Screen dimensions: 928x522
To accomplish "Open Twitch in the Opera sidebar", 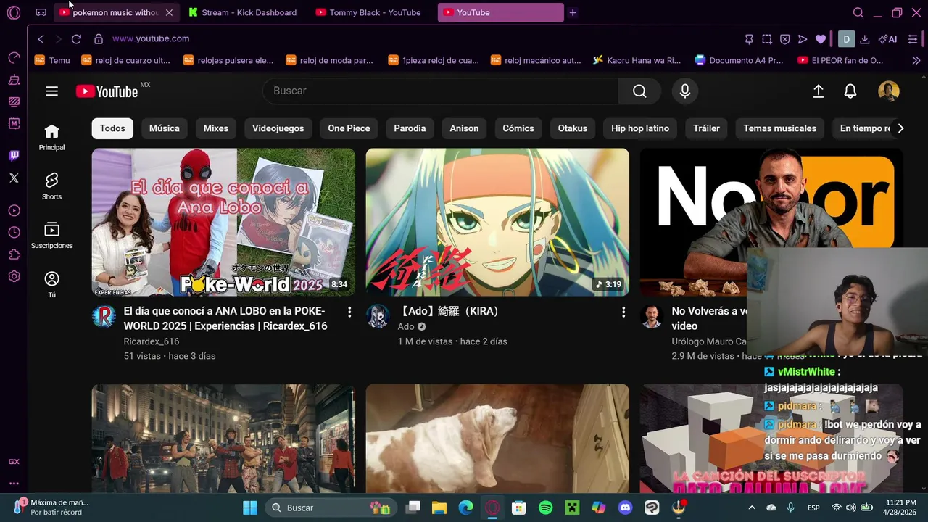I will (14, 155).
